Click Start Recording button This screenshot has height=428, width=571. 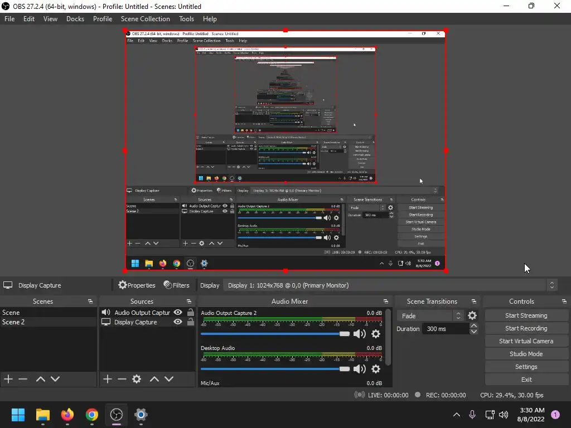click(x=526, y=328)
